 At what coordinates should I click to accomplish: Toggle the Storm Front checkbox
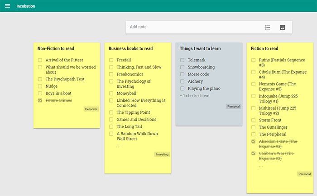(253, 121)
